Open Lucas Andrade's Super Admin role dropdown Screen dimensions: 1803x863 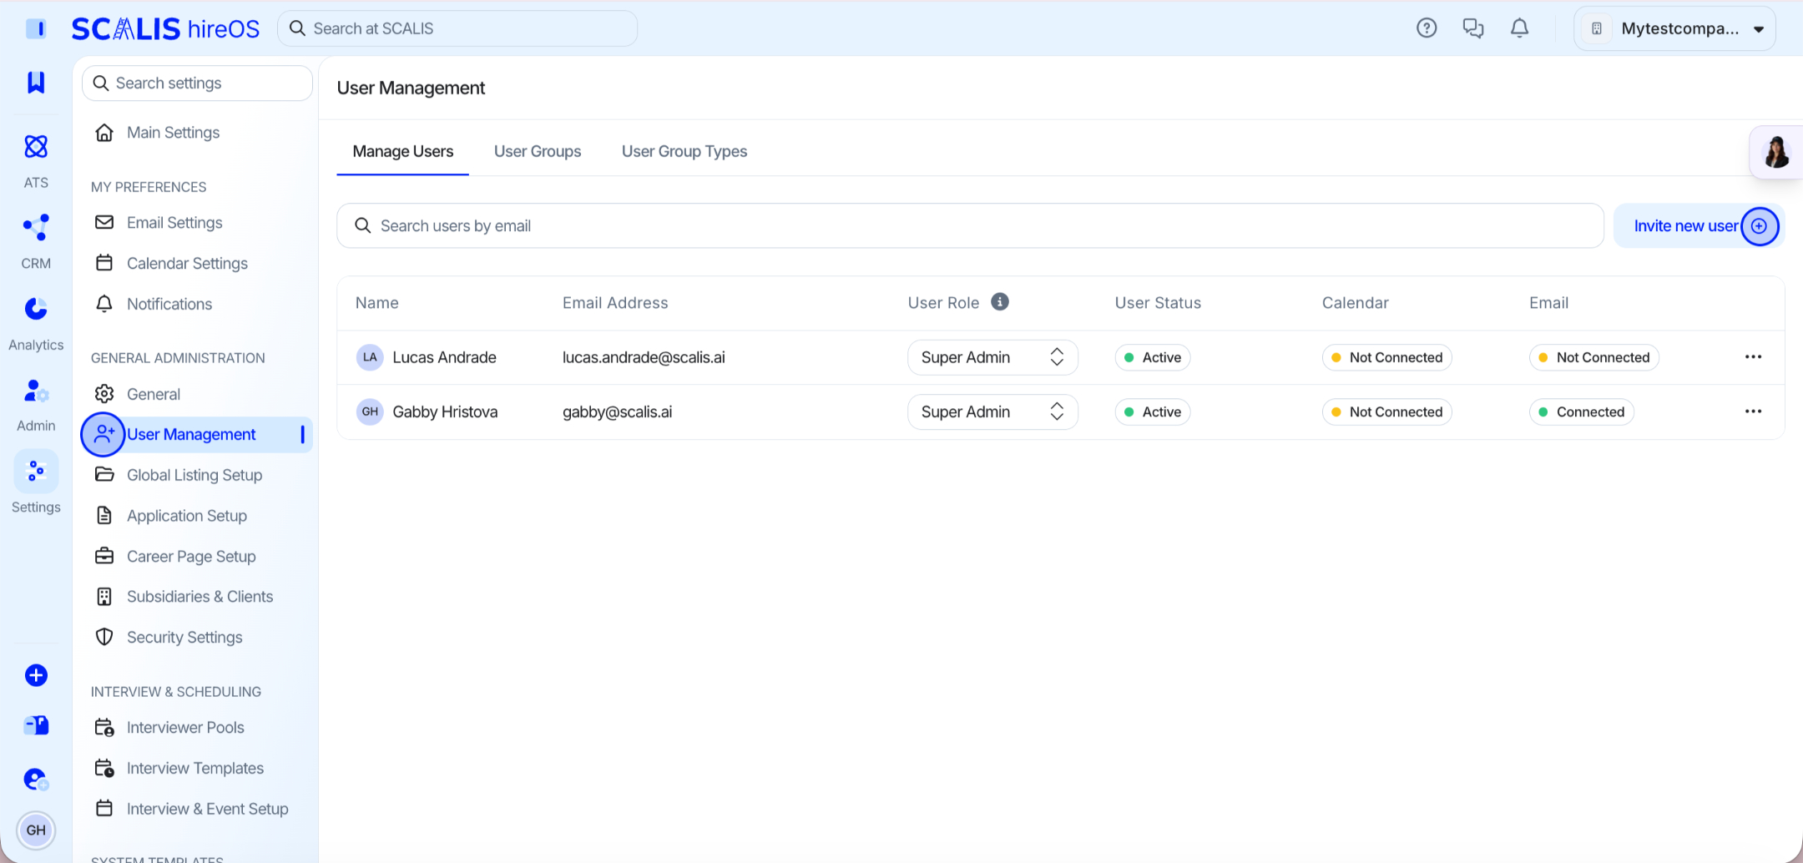pyautogui.click(x=992, y=357)
